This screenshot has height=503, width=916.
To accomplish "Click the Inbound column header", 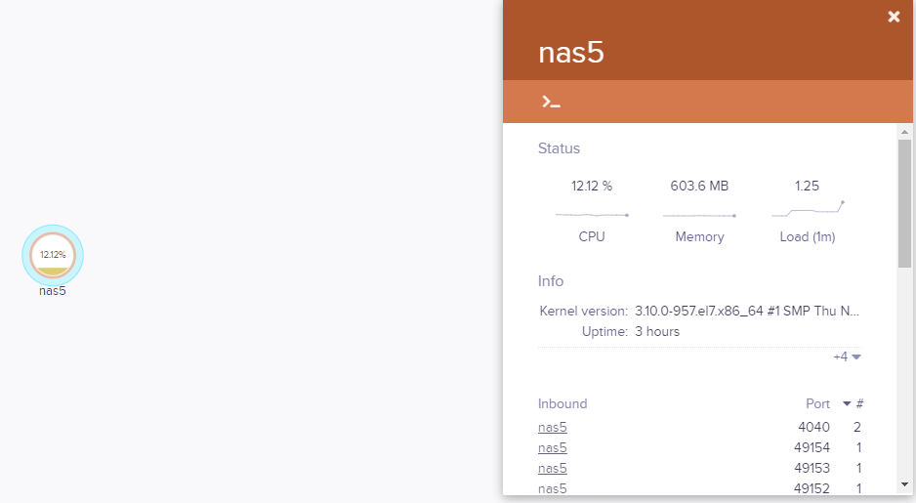I will point(562,403).
